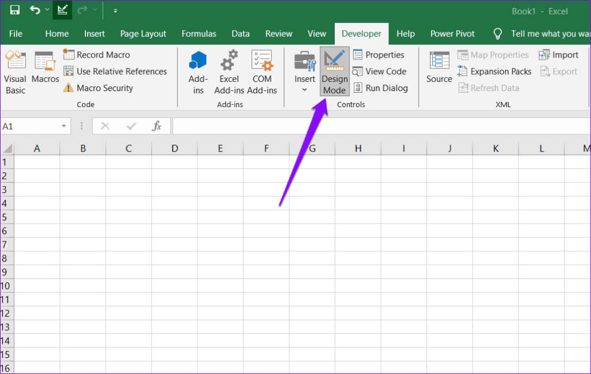Click the Redo arrow icon
Image resolution: width=591 pixels, height=374 pixels.
[82, 10]
